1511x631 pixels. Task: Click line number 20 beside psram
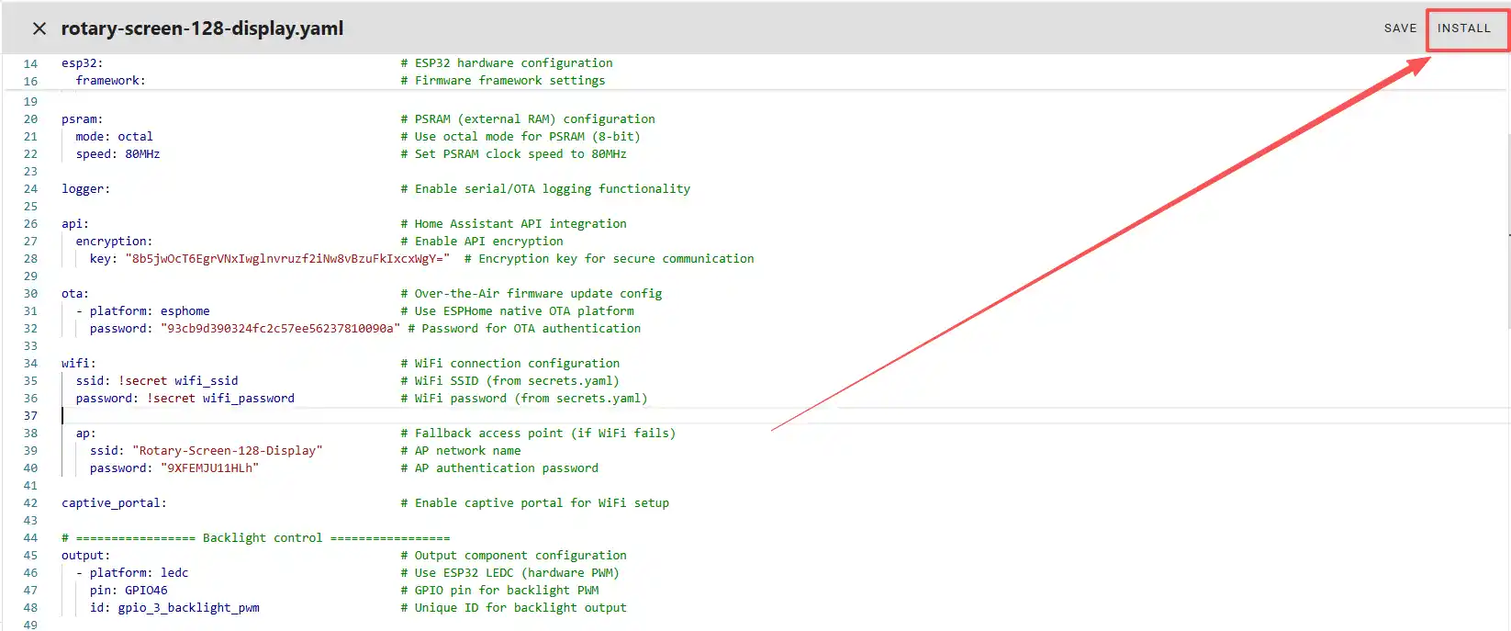(30, 119)
